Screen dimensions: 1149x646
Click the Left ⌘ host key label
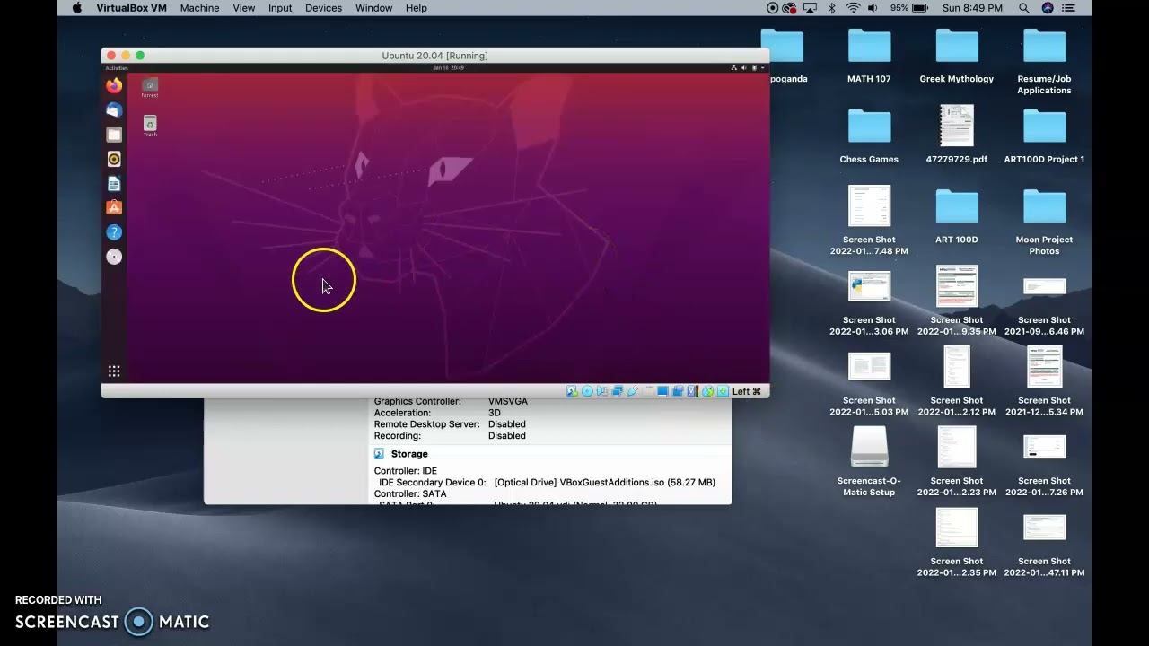[747, 391]
